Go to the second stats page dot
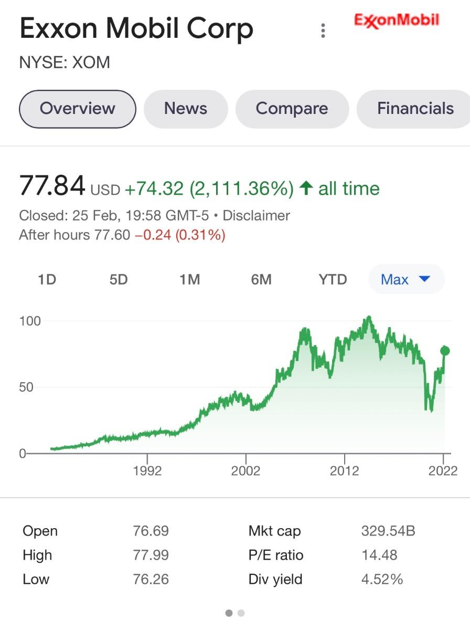Viewport: 470px width, 630px height. tap(241, 613)
